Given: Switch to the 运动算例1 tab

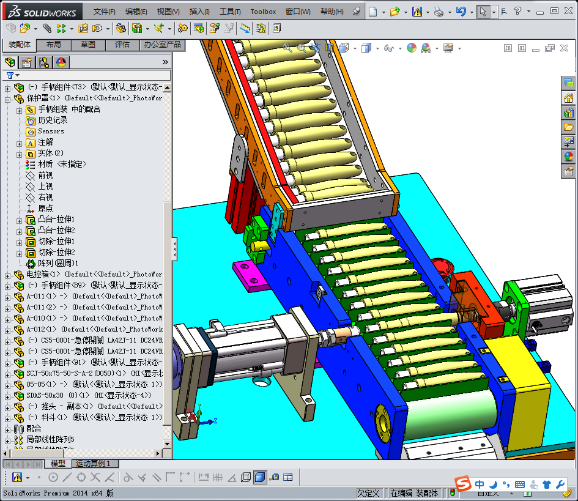Looking at the screenshot, I should (x=95, y=464).
